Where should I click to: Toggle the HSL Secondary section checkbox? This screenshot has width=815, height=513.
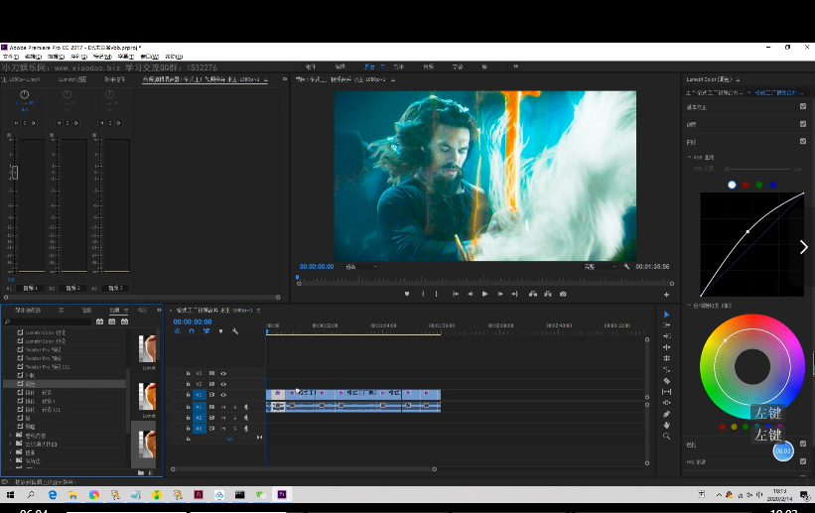point(802,461)
